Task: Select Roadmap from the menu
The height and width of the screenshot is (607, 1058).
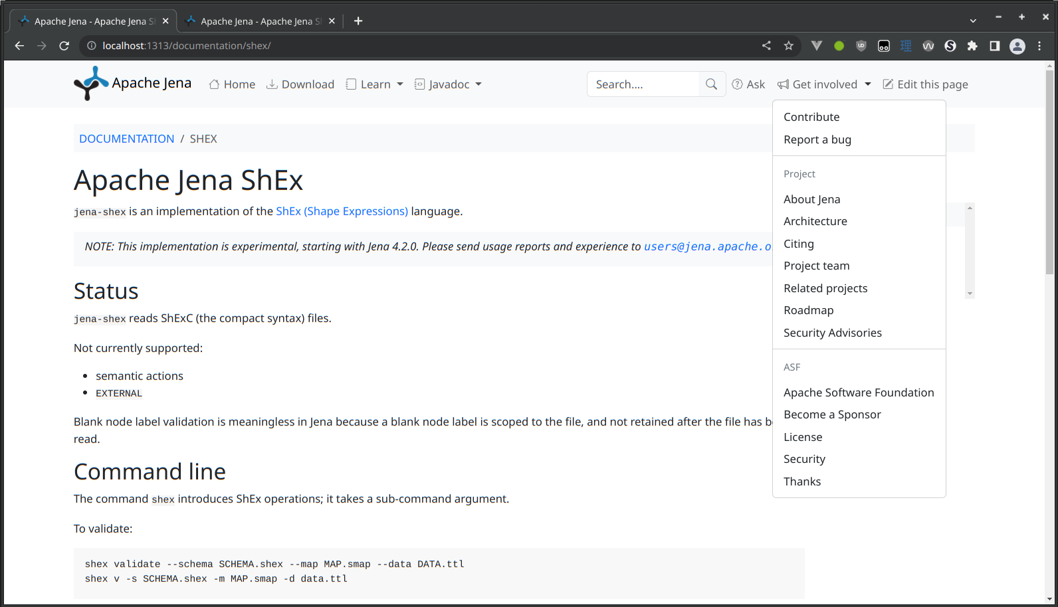Action: pos(859,310)
